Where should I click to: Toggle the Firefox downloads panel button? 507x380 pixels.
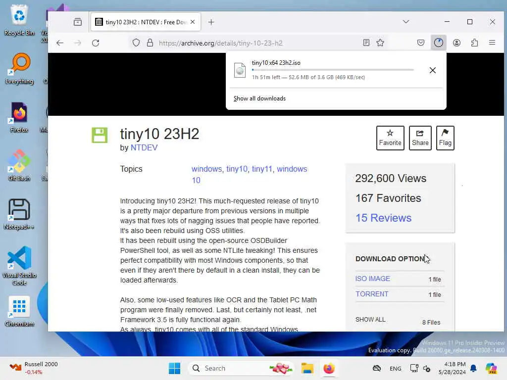pyautogui.click(x=439, y=43)
